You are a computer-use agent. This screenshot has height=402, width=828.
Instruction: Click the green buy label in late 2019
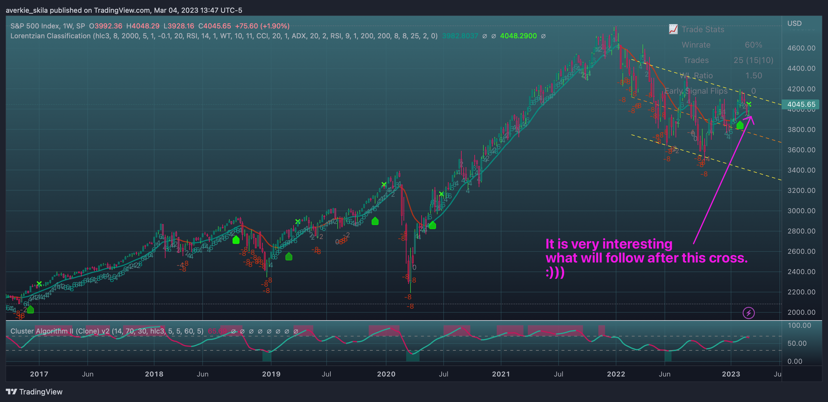(x=375, y=221)
